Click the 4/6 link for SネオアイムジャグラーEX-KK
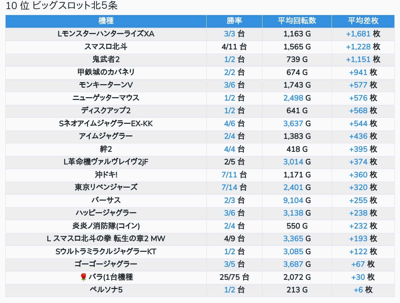The height and width of the screenshot is (303, 400). click(229, 123)
